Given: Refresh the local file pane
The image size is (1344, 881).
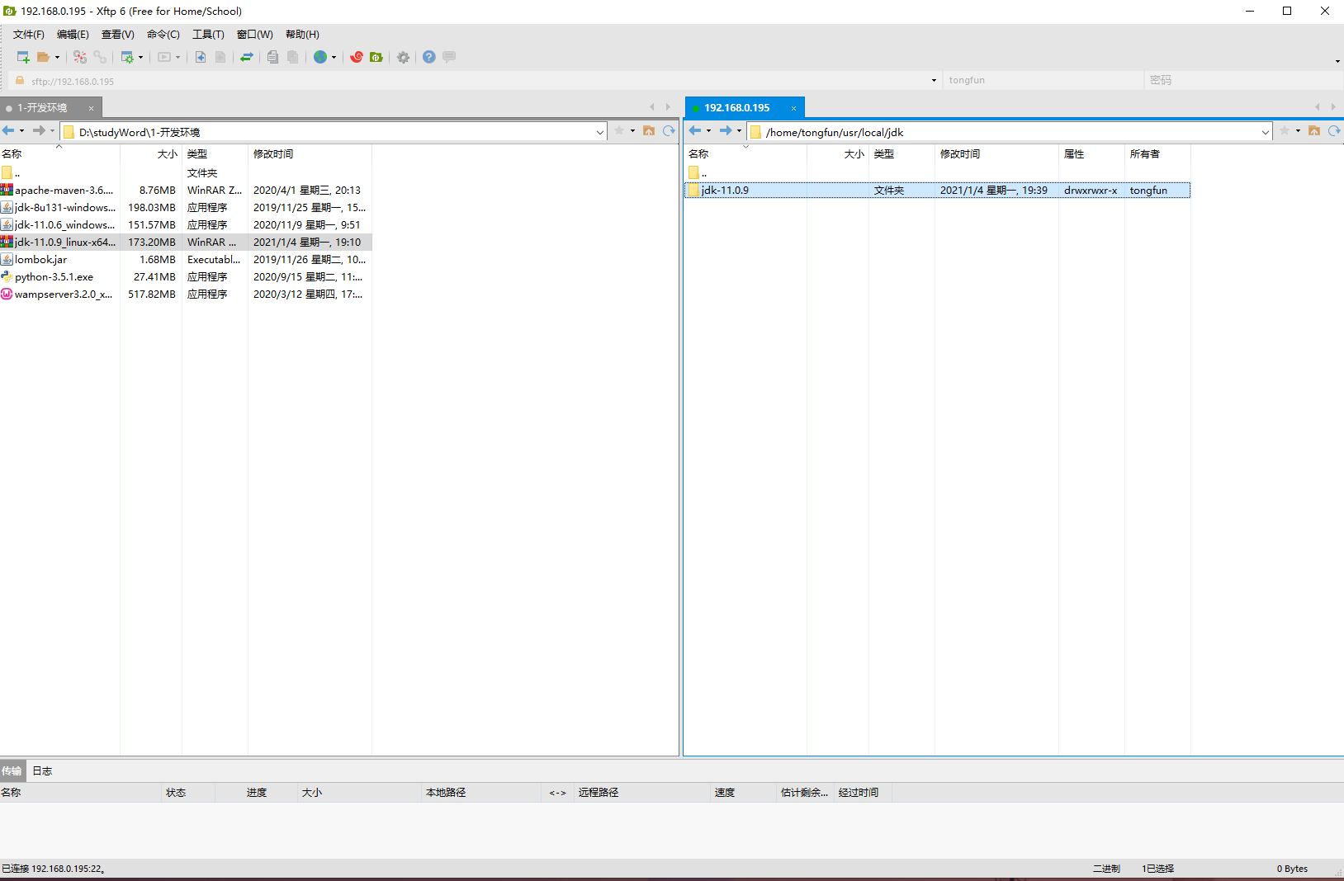Looking at the screenshot, I should (669, 130).
